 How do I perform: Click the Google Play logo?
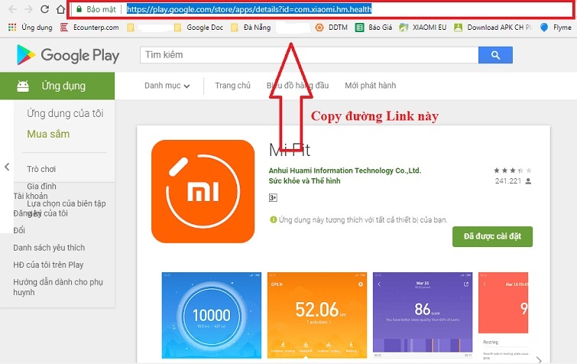tap(68, 55)
